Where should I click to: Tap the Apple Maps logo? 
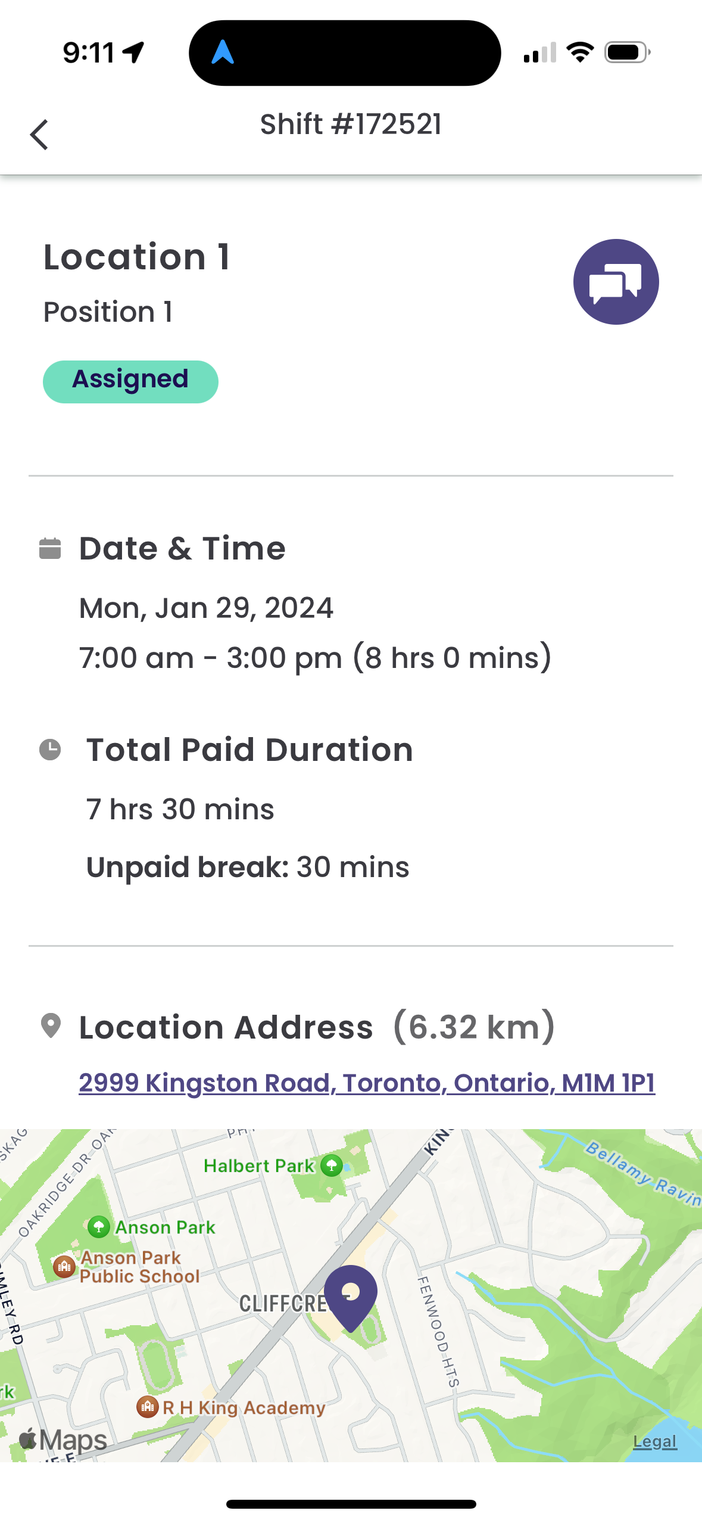(x=63, y=1440)
